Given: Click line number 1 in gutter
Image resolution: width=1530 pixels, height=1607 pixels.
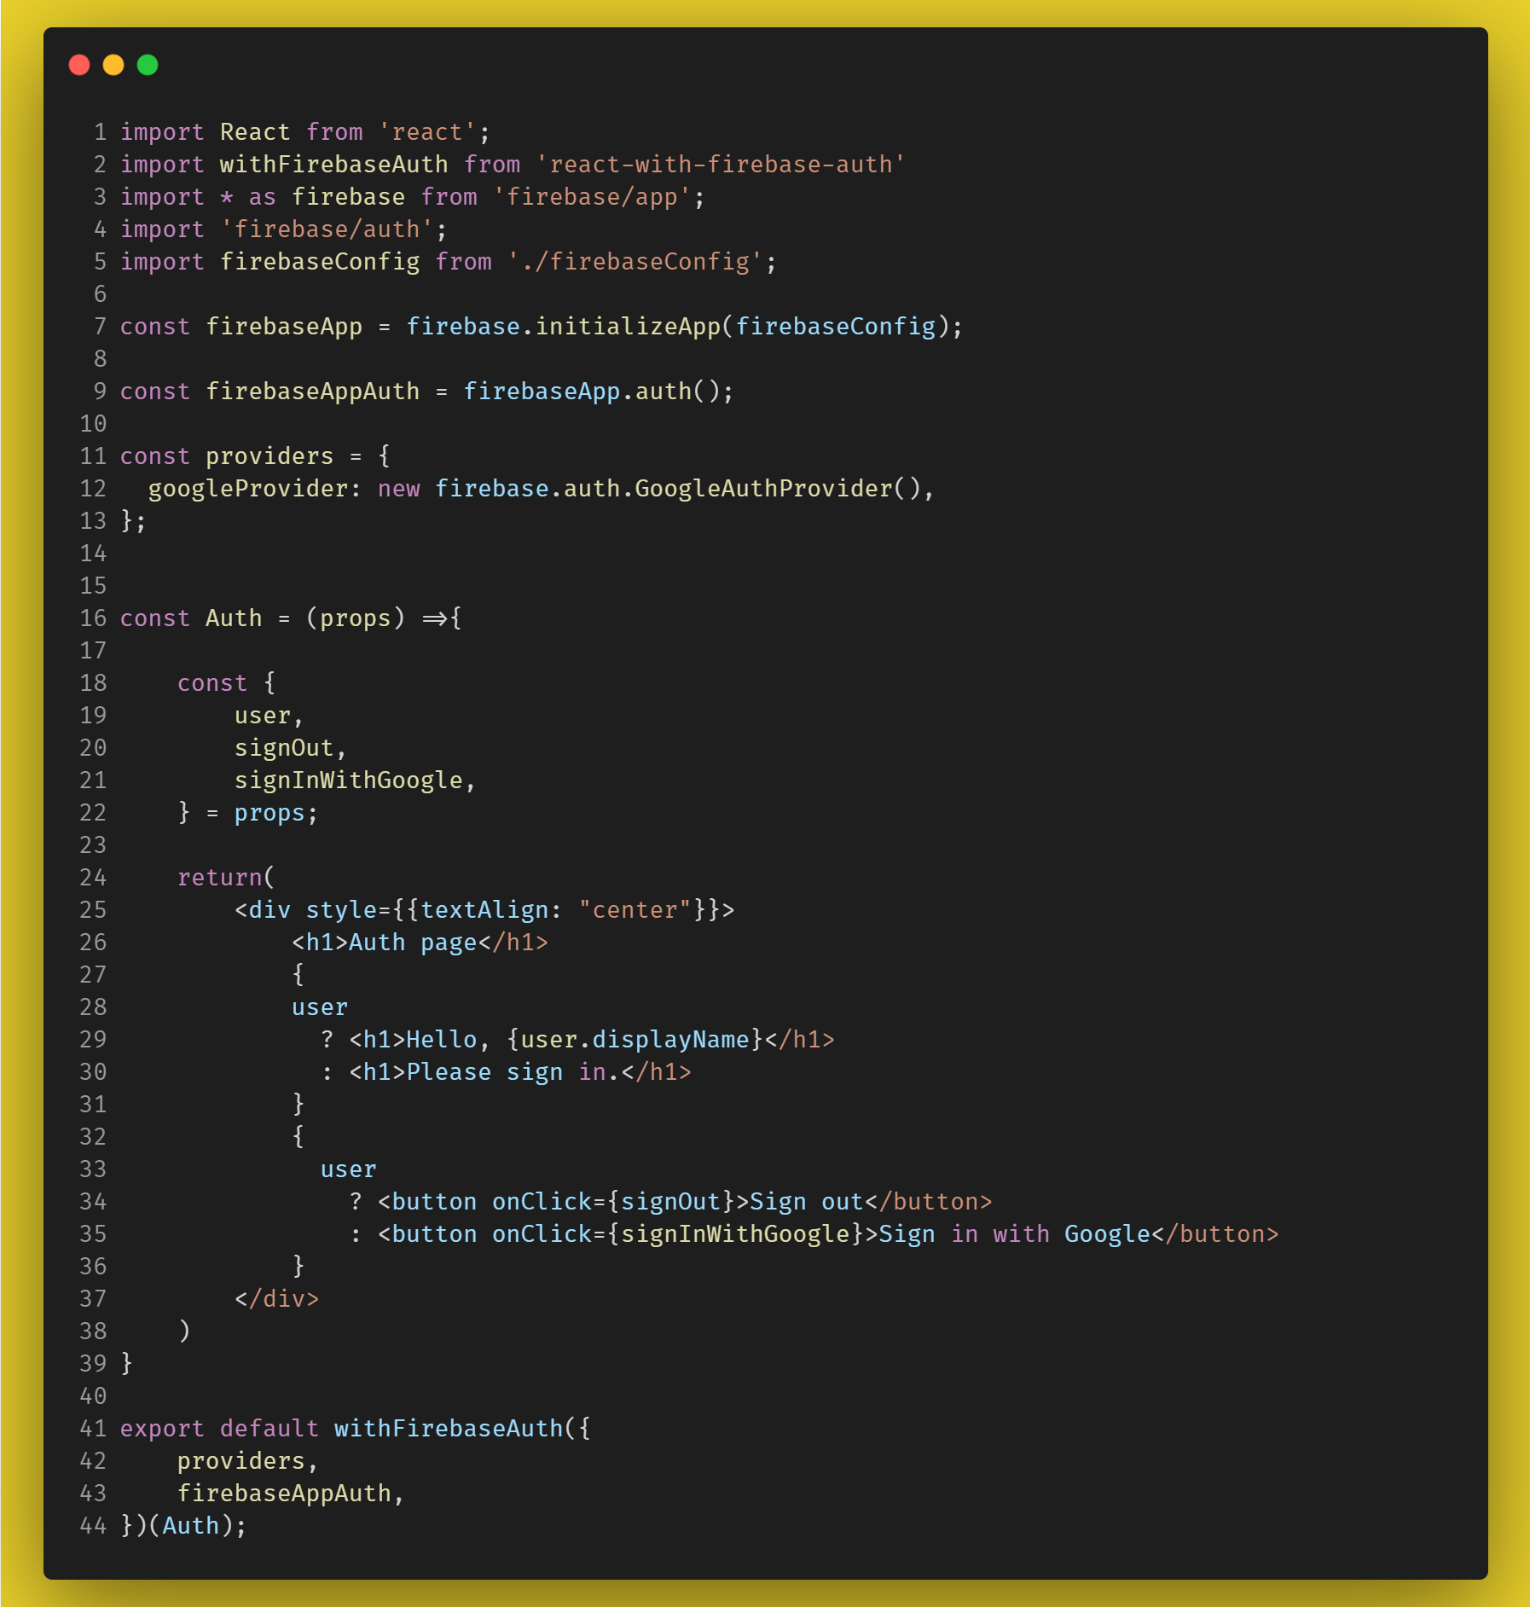Looking at the screenshot, I should click(101, 131).
